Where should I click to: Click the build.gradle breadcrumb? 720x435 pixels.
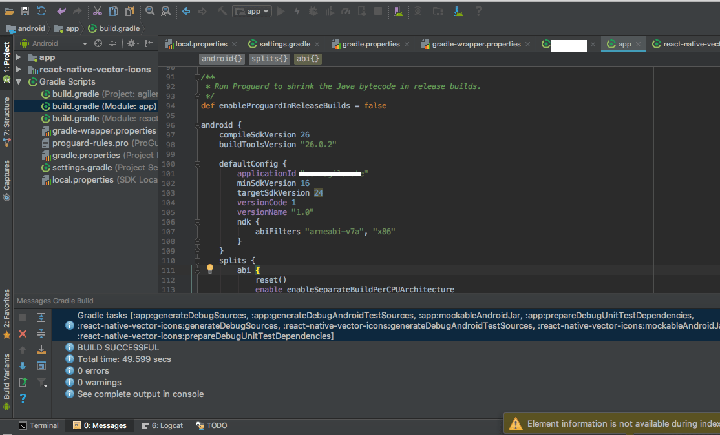(x=114, y=28)
